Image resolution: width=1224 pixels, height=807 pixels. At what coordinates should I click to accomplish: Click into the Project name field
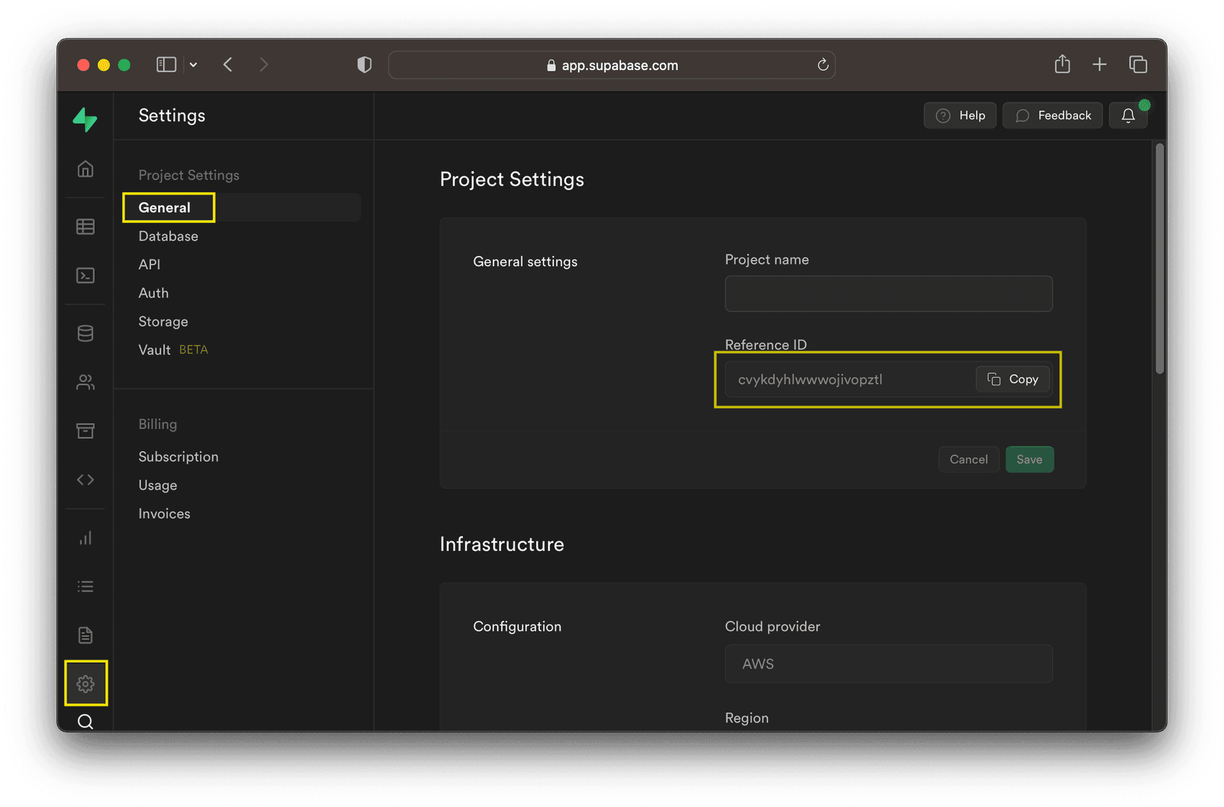pos(888,294)
